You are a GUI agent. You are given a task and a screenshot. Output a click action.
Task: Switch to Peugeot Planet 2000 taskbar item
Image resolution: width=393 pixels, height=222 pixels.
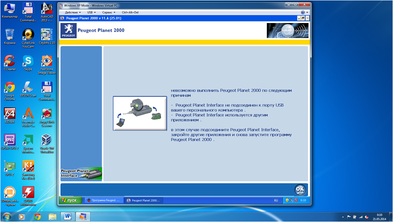coord(143,200)
